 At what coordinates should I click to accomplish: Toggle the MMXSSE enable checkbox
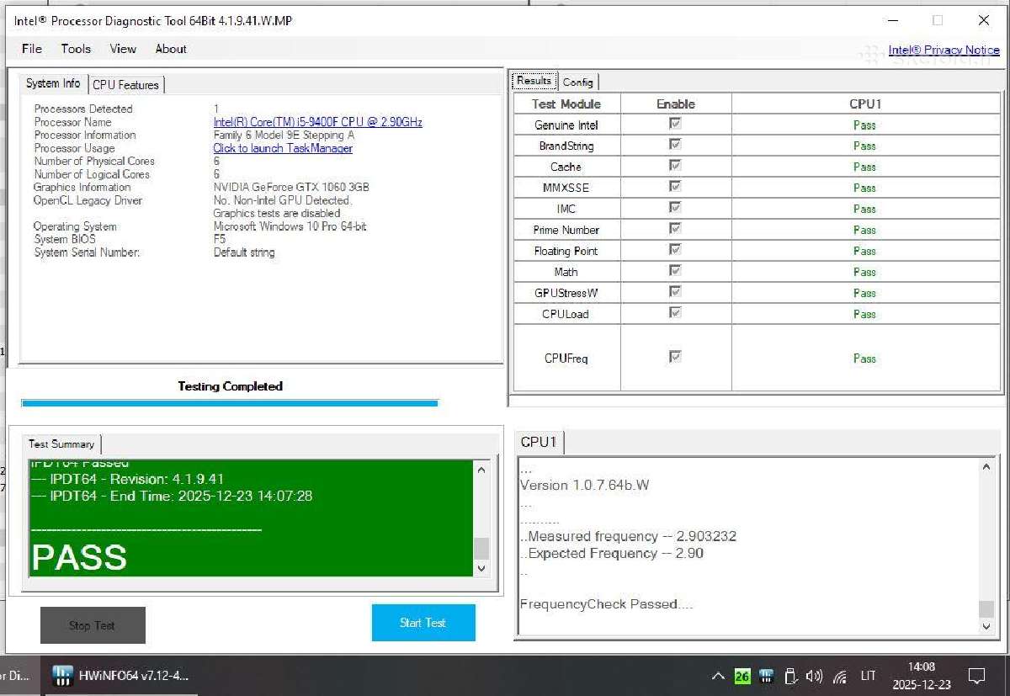point(675,187)
